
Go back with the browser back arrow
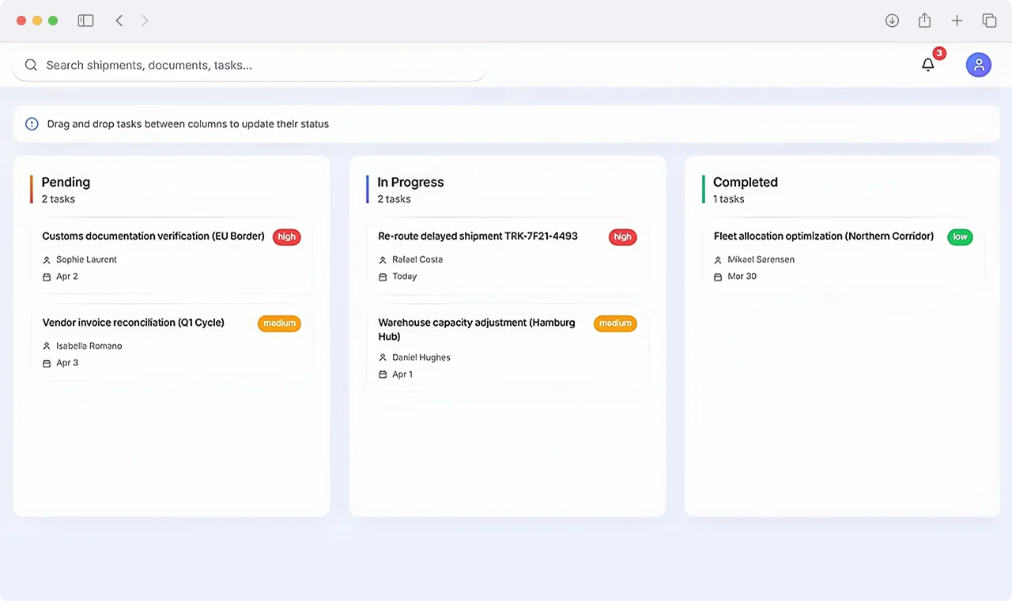(119, 21)
